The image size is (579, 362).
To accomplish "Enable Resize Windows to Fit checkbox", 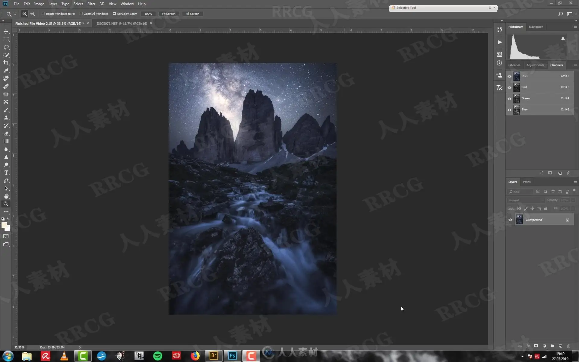I will click(43, 14).
